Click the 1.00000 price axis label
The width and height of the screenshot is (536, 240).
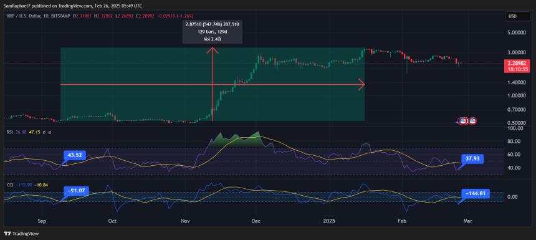[x=516, y=95]
